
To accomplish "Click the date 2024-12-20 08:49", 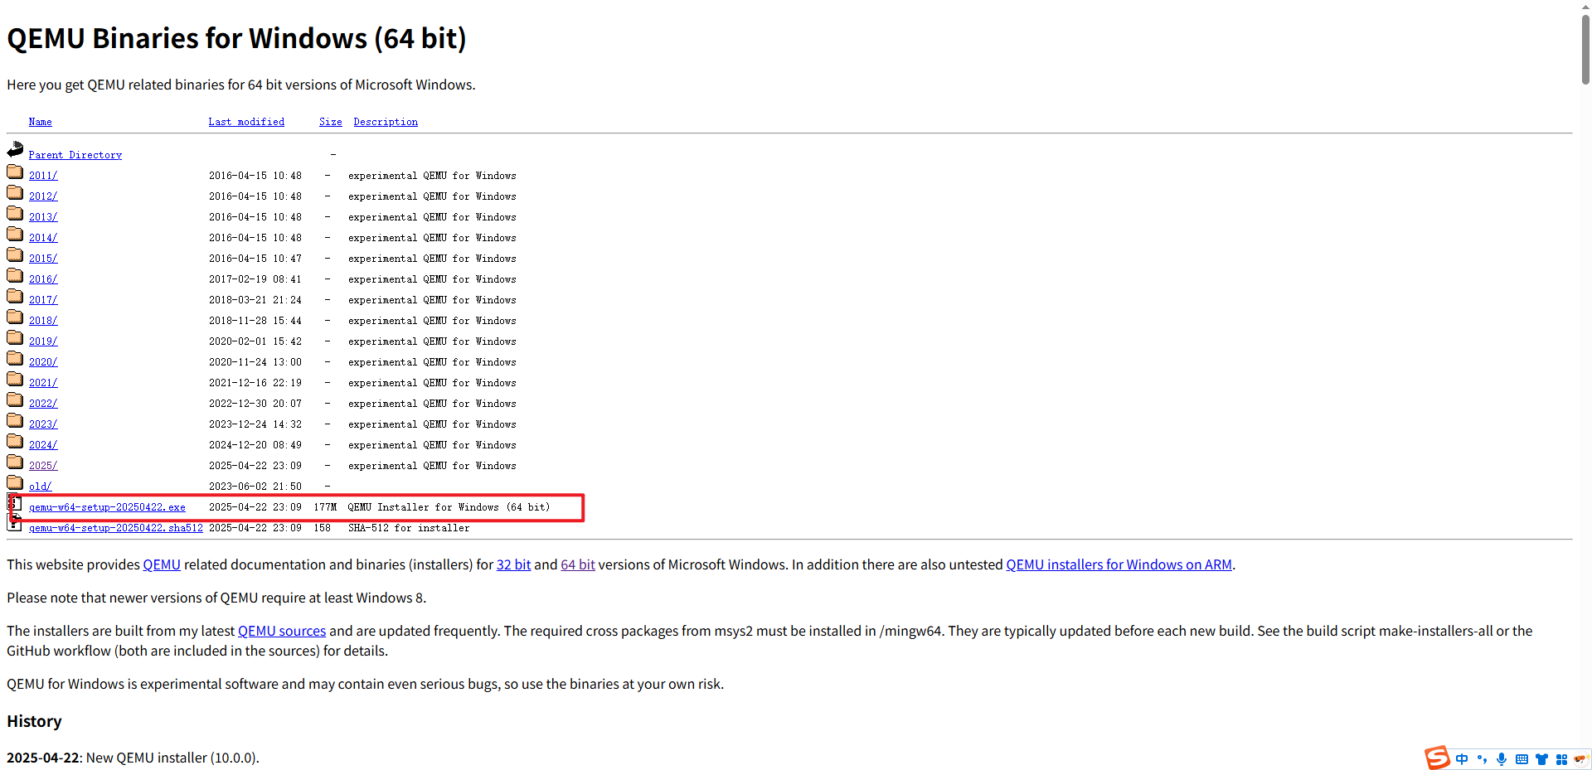I will [255, 445].
